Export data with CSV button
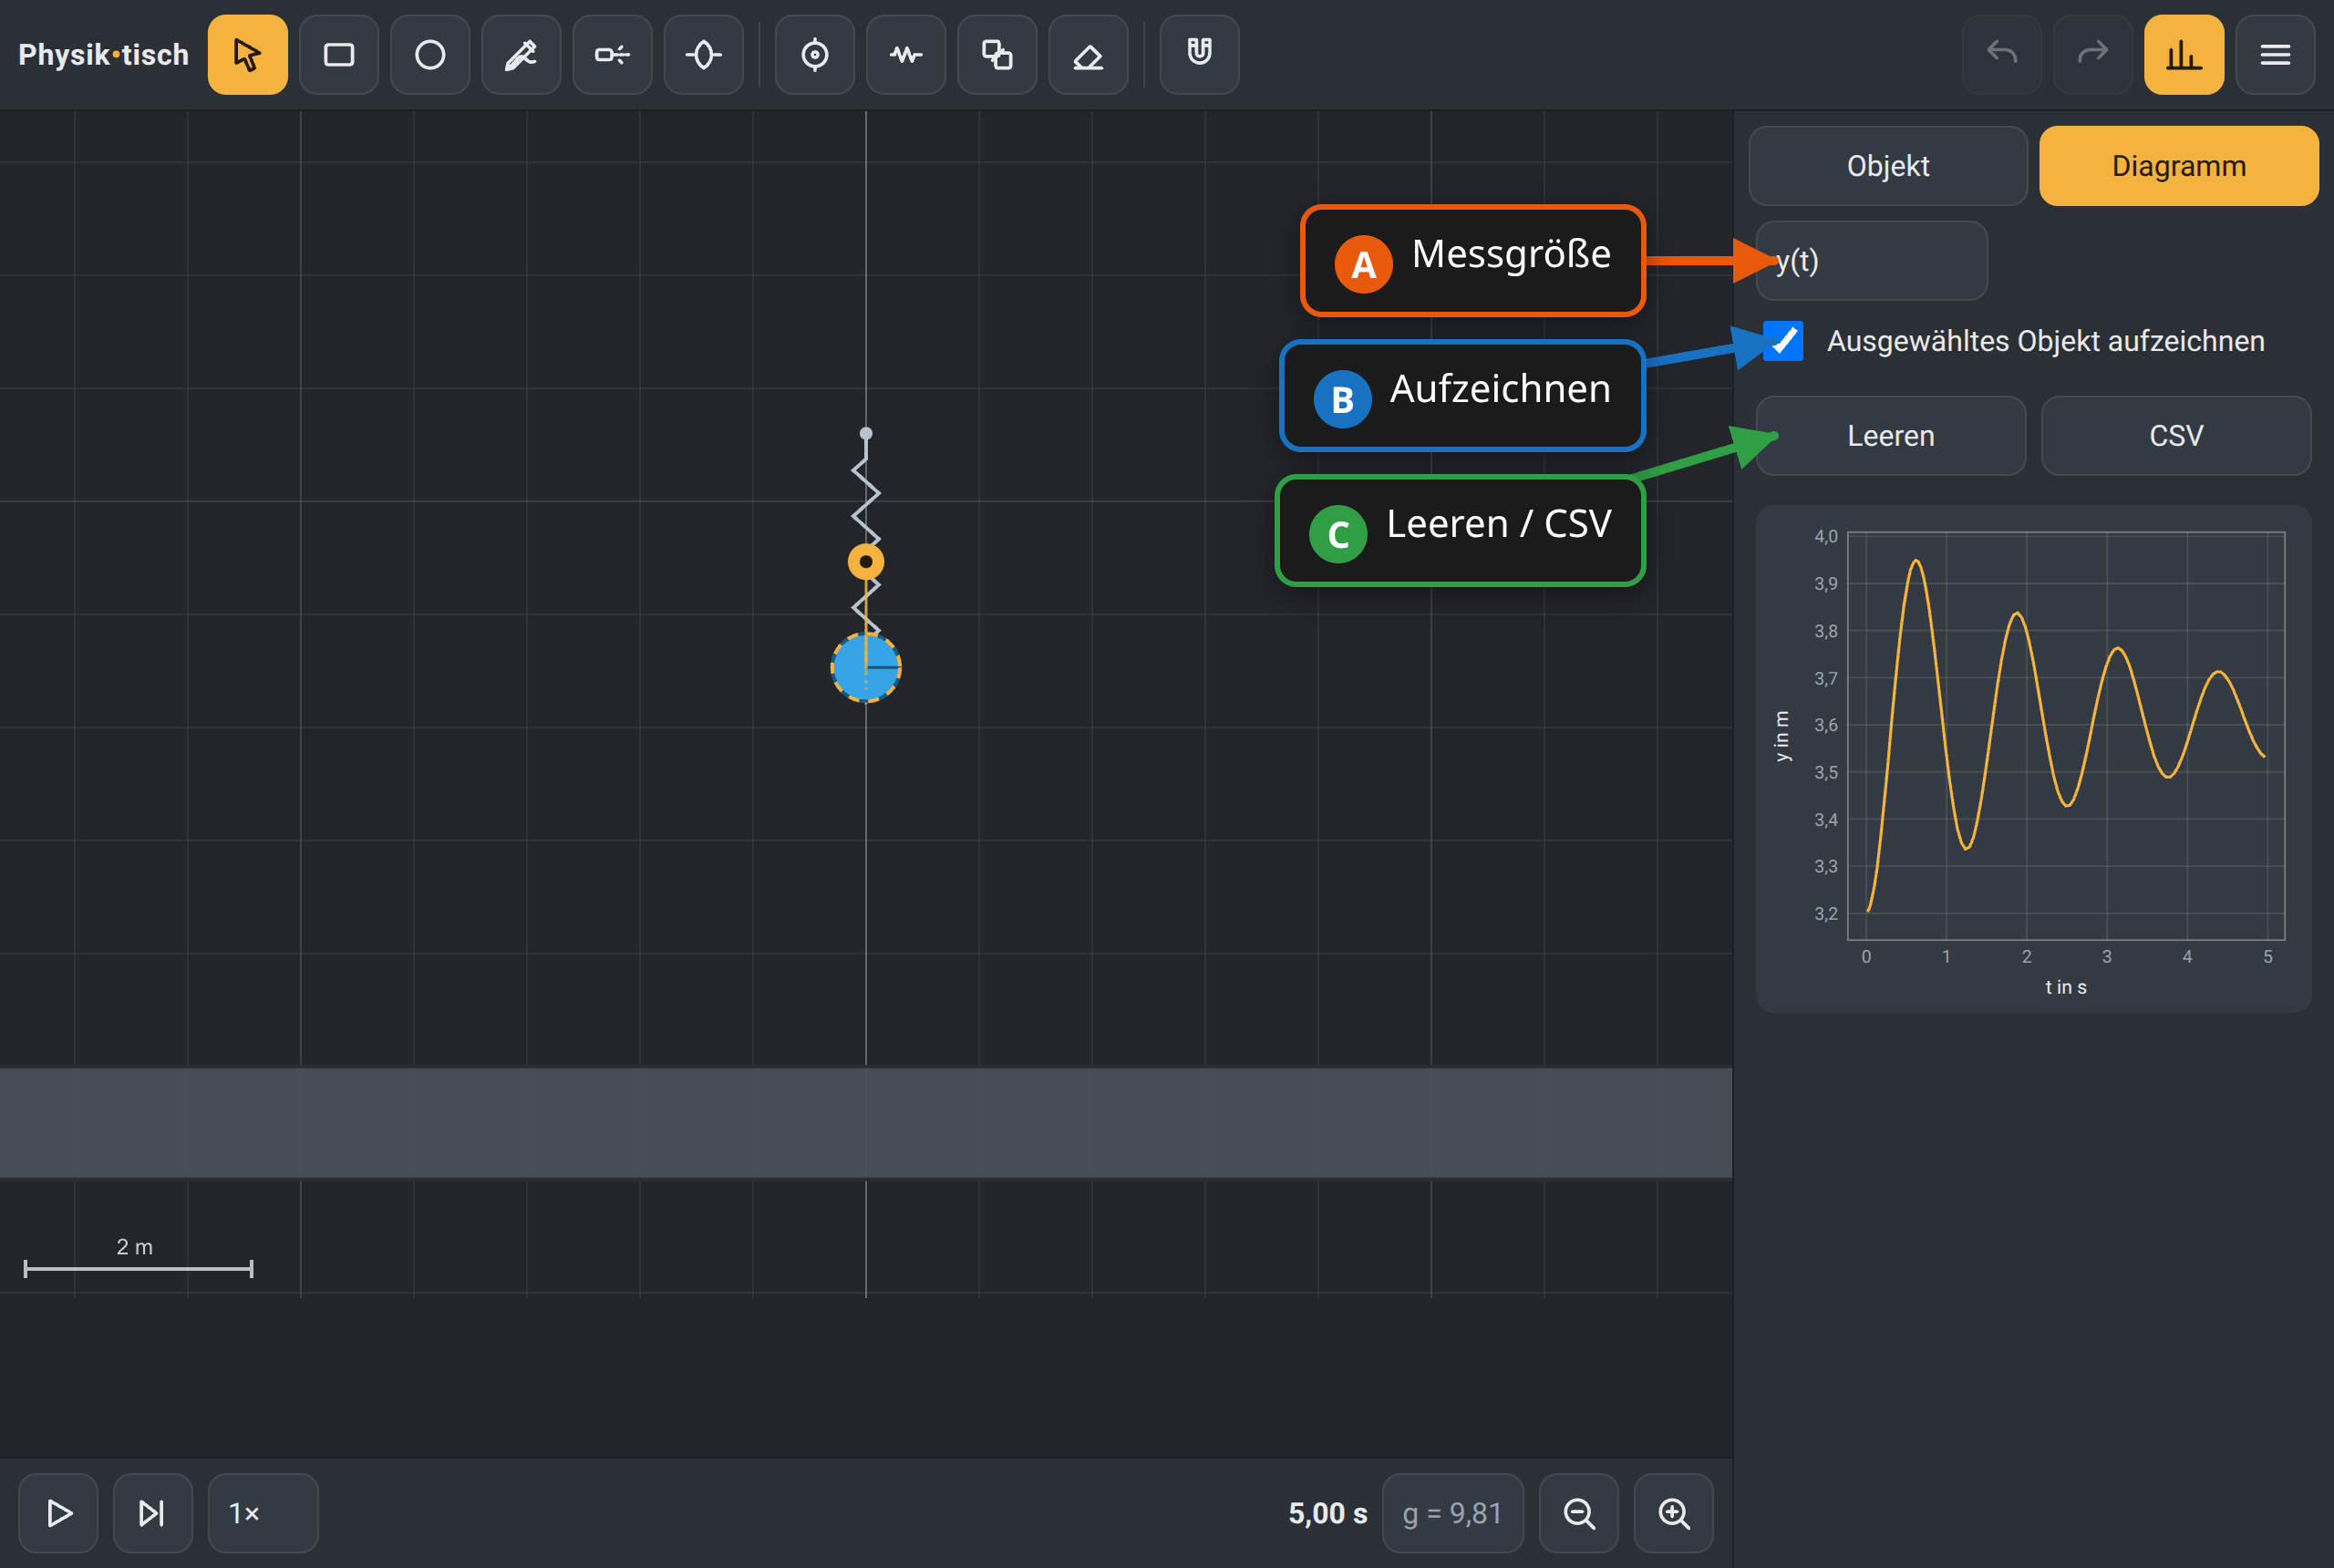 (2176, 436)
